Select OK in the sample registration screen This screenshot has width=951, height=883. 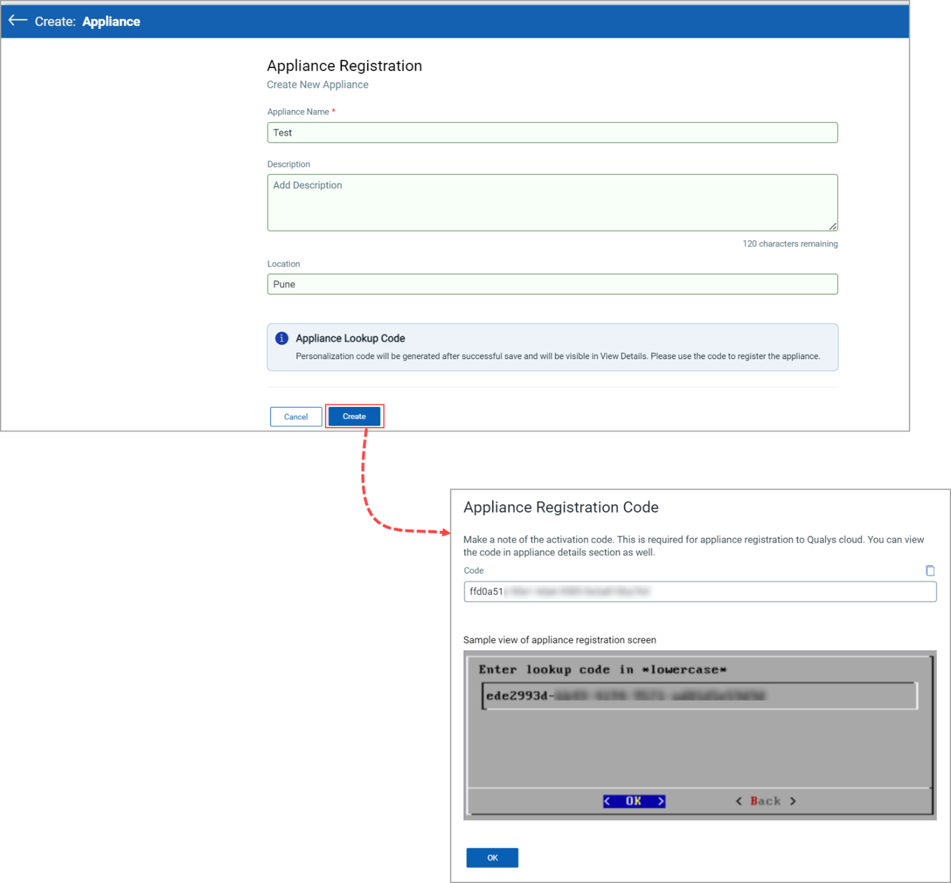click(633, 801)
